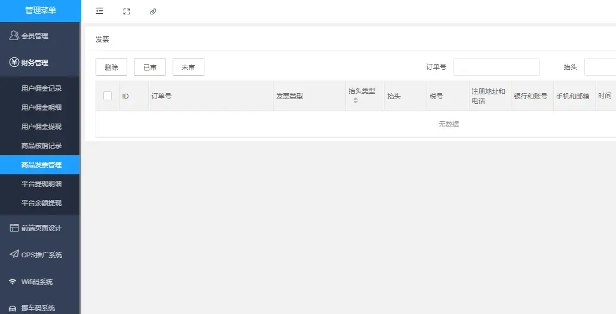Viewport: 616px width, 314px height.
Task: Open 用户佣金明细 page
Action: [x=39, y=107]
